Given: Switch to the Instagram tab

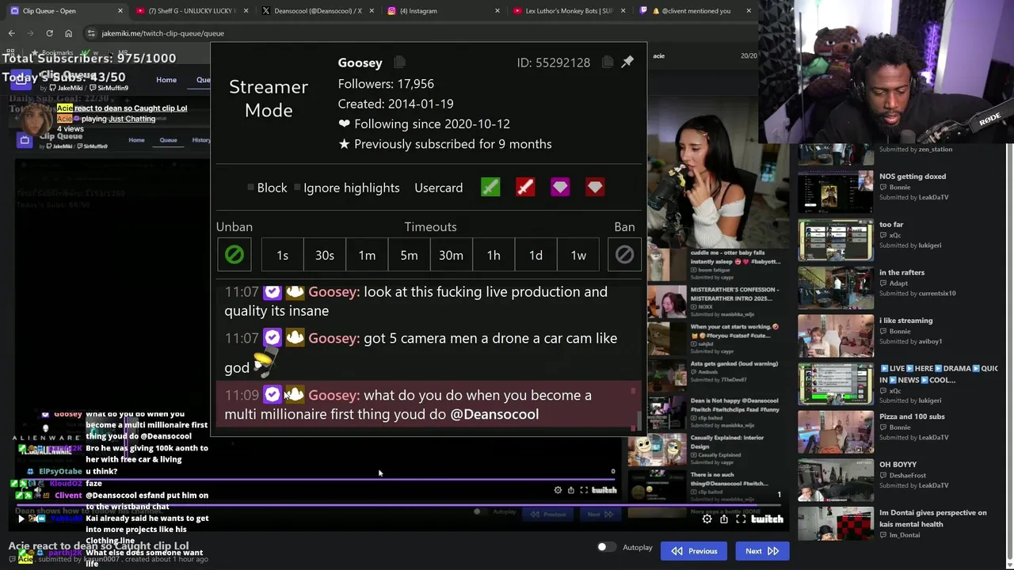Looking at the screenshot, I should point(442,10).
